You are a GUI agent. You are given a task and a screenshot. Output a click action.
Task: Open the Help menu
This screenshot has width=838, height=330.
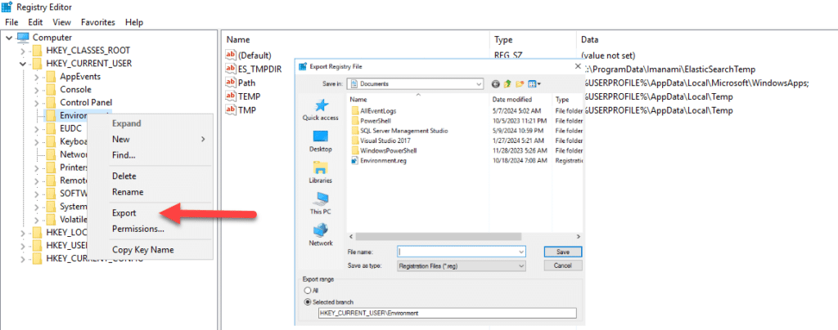pyautogui.click(x=134, y=22)
